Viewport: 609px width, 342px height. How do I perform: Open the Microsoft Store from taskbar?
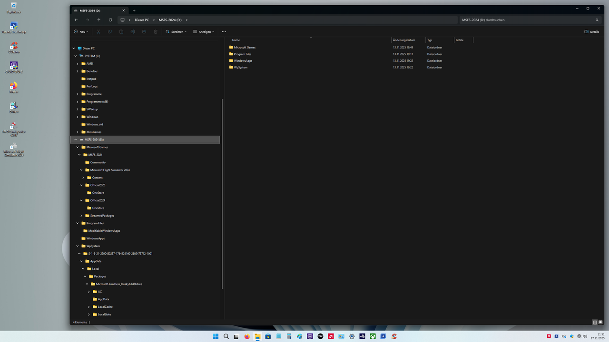click(x=268, y=336)
